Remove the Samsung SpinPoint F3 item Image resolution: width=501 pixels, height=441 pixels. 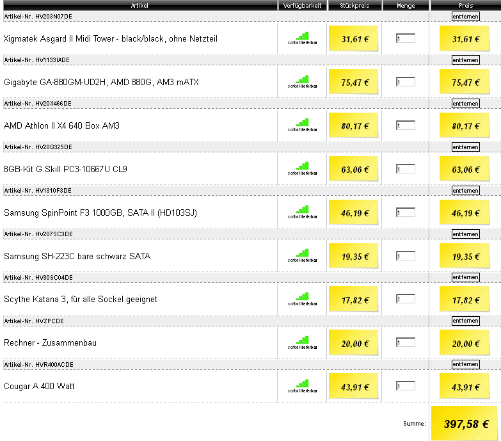pos(466,191)
